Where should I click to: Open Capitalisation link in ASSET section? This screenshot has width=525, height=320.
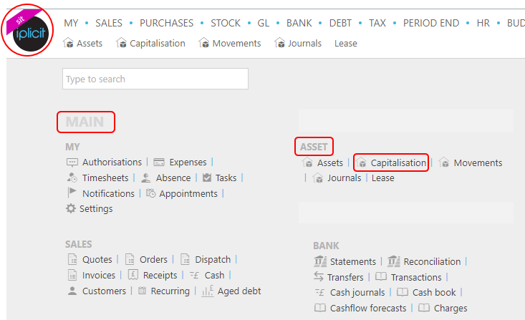click(398, 163)
